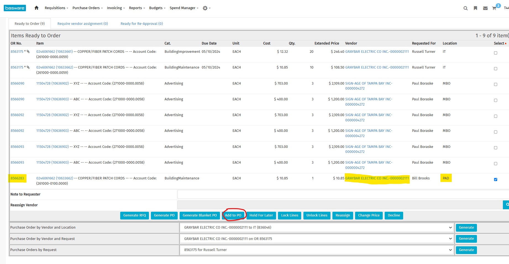
Task: Click Bill Brooks in Requested For column
Action: [421, 178]
